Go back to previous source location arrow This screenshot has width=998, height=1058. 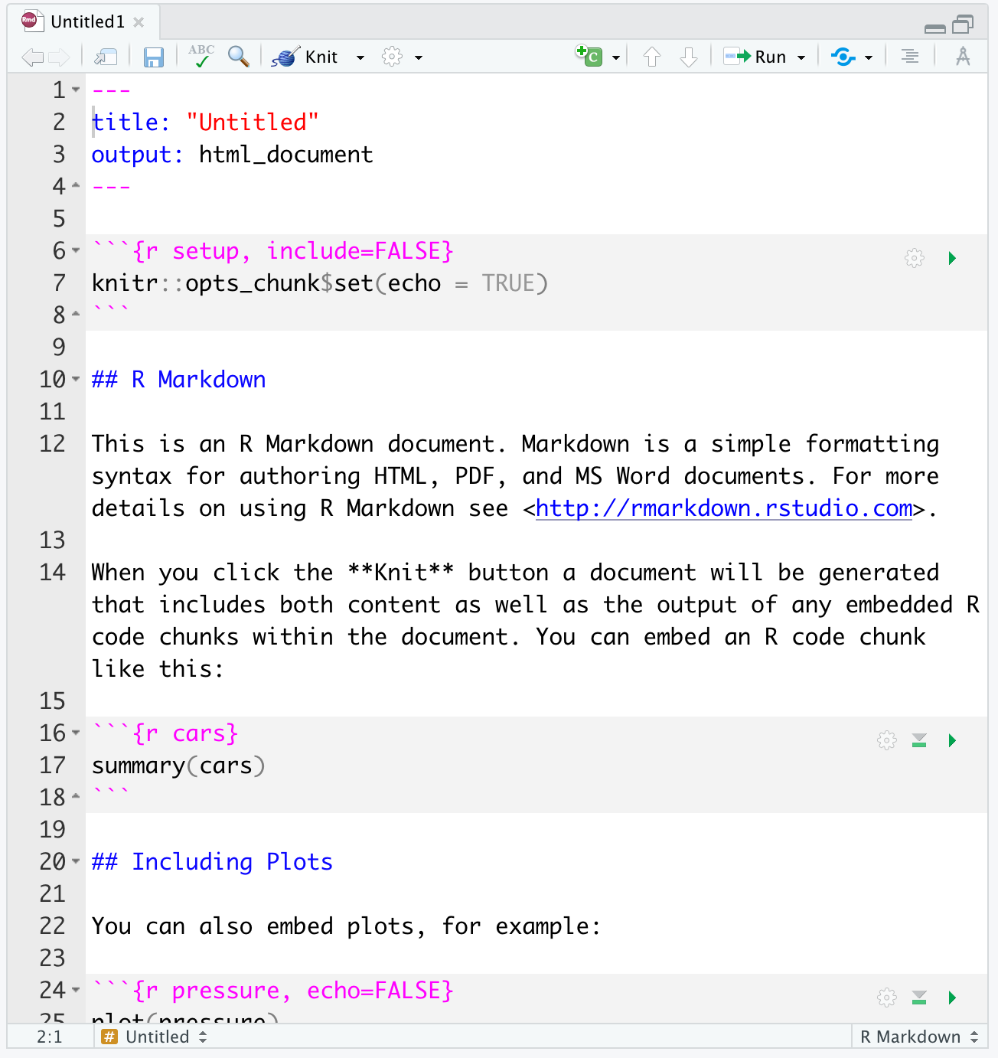[x=32, y=57]
